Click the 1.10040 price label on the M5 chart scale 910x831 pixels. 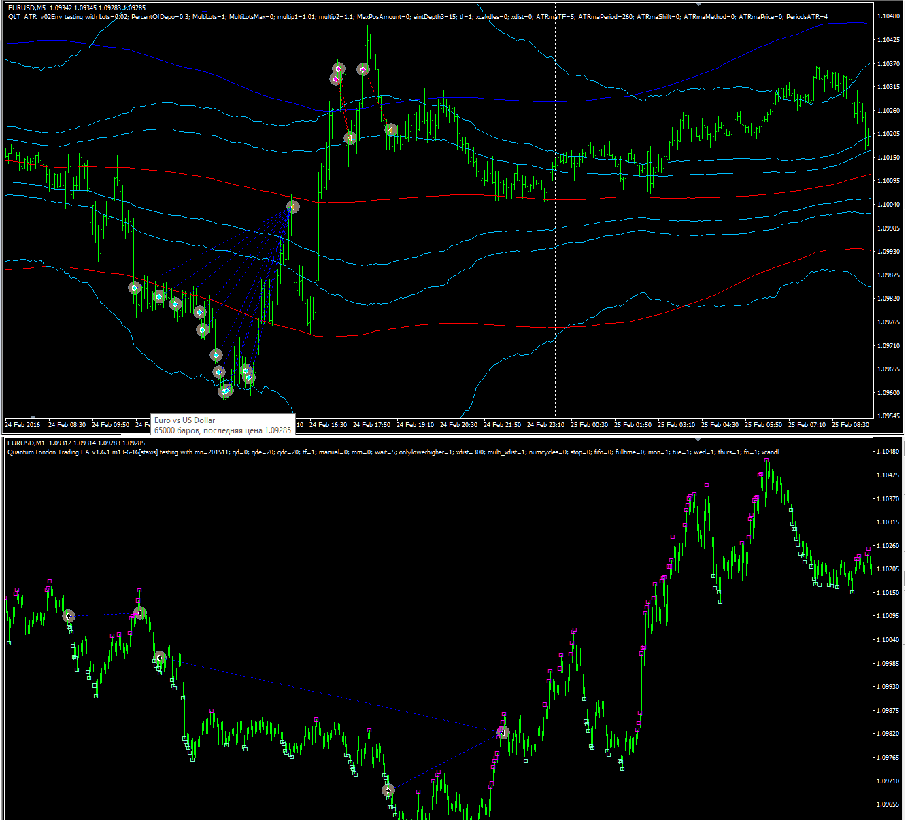click(x=888, y=205)
